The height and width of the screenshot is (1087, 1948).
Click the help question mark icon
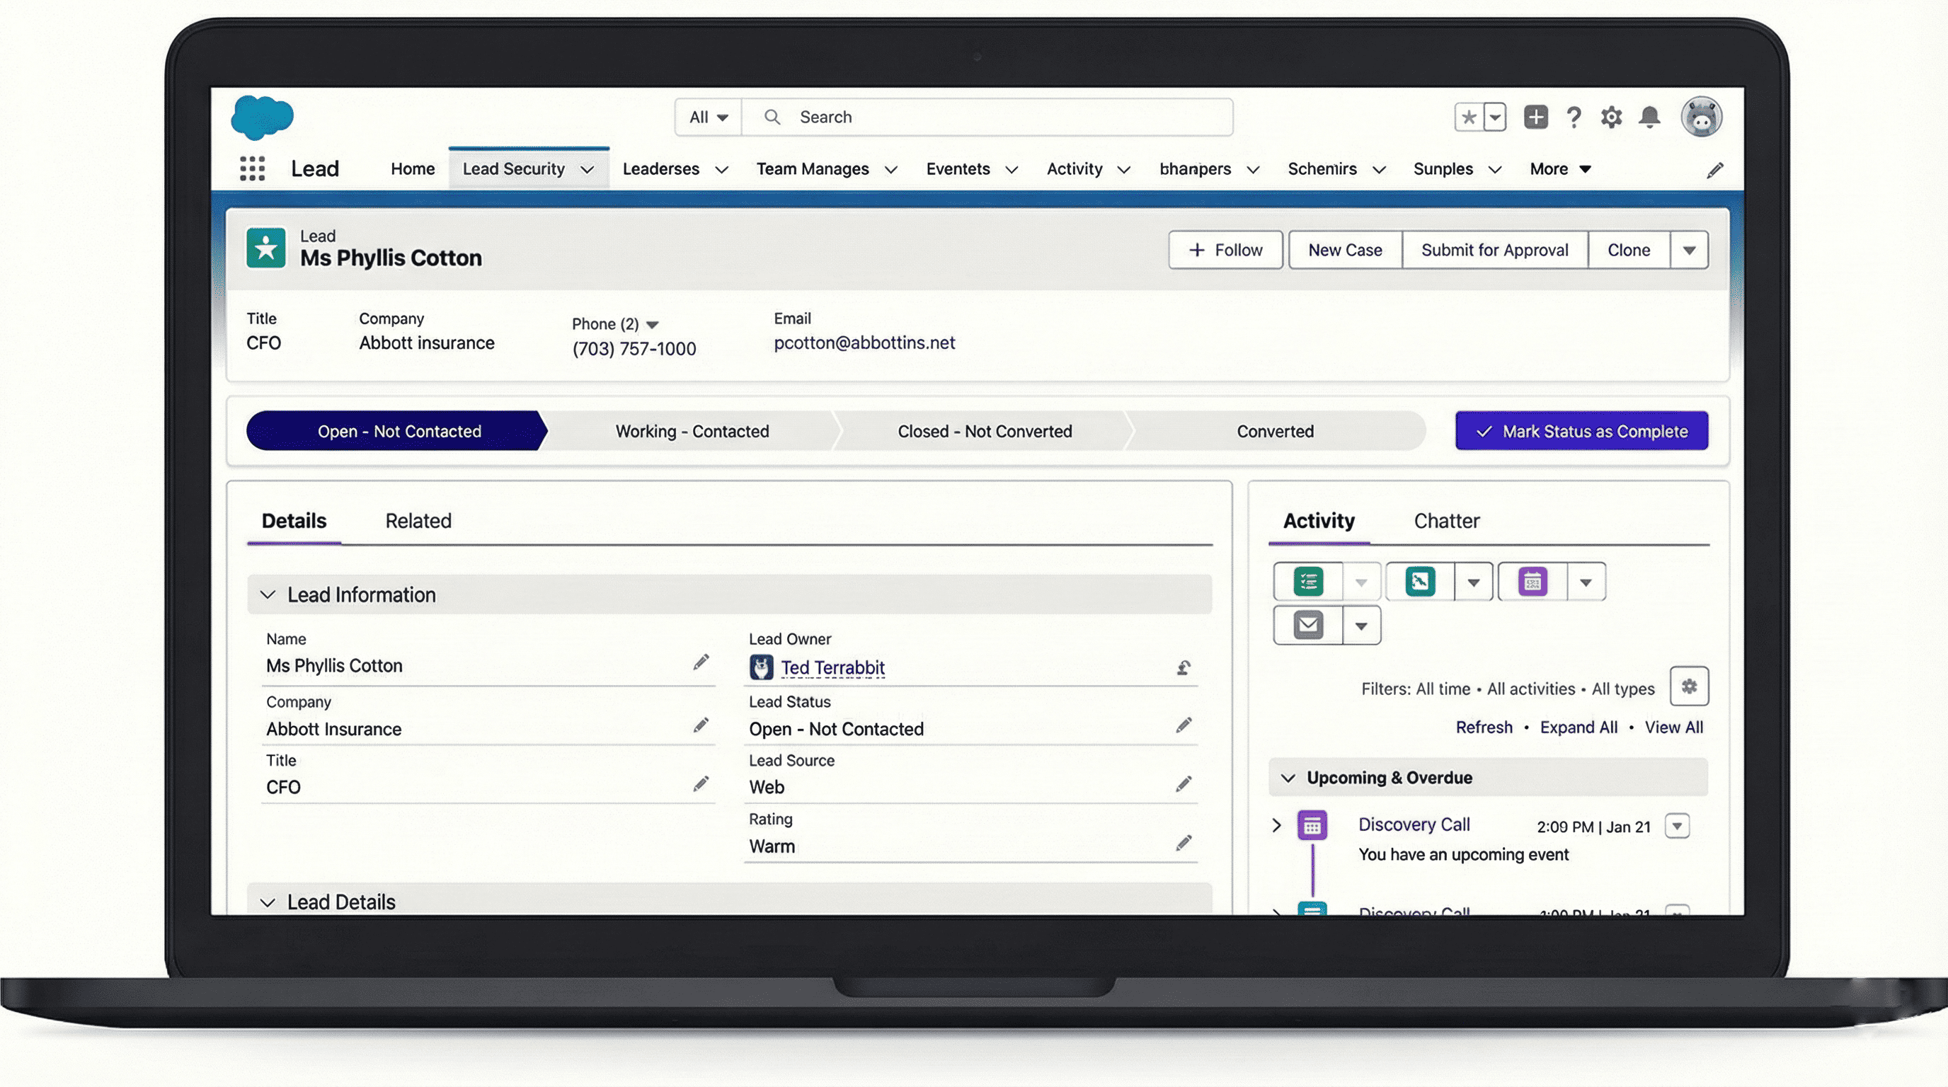(x=1574, y=117)
